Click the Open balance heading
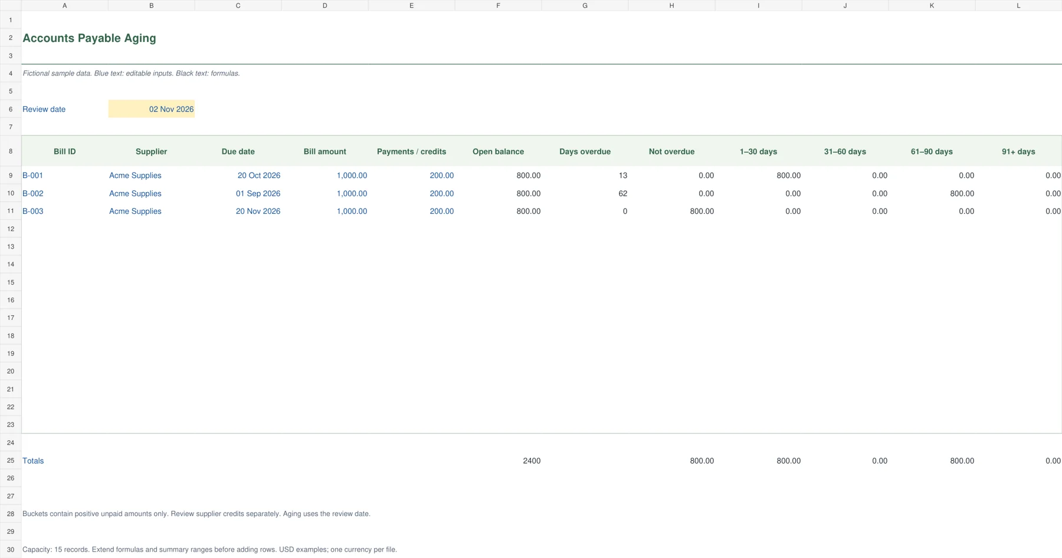This screenshot has height=558, width=1062. (498, 151)
